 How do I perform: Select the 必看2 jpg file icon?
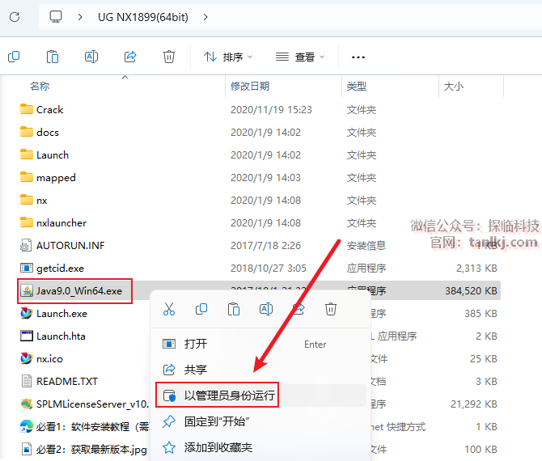point(27,449)
